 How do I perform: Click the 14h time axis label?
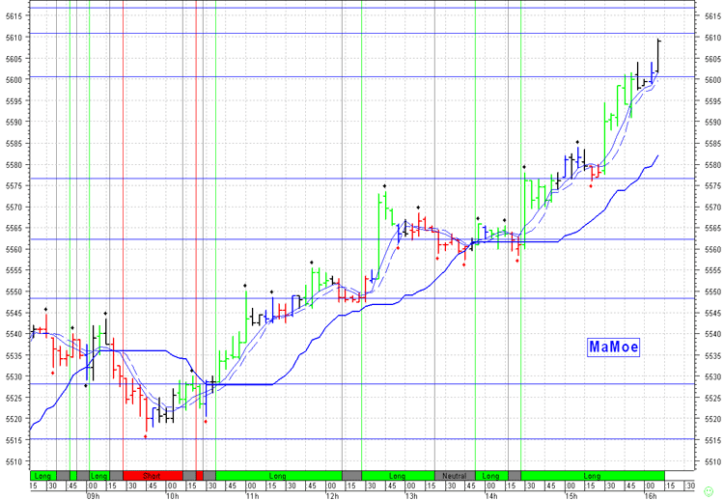pyautogui.click(x=491, y=496)
